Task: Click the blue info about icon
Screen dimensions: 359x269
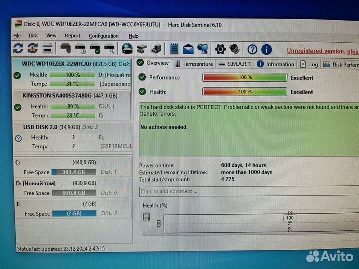Action: coord(266,49)
